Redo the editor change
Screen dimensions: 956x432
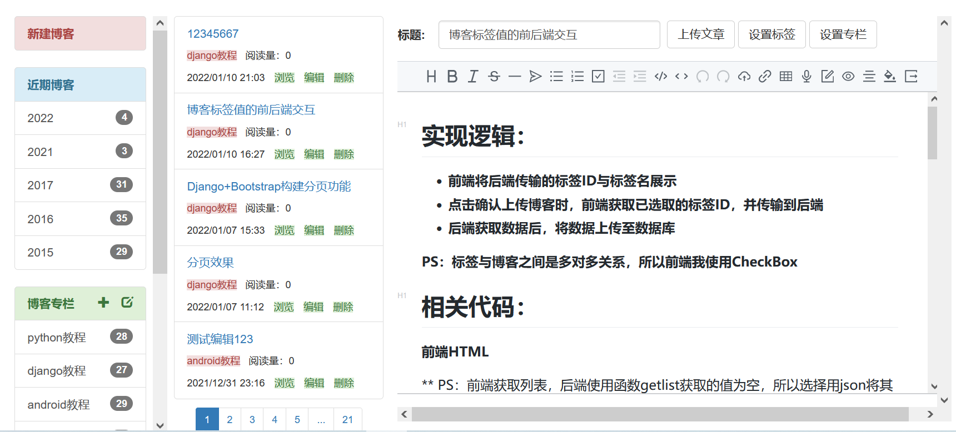click(x=723, y=77)
